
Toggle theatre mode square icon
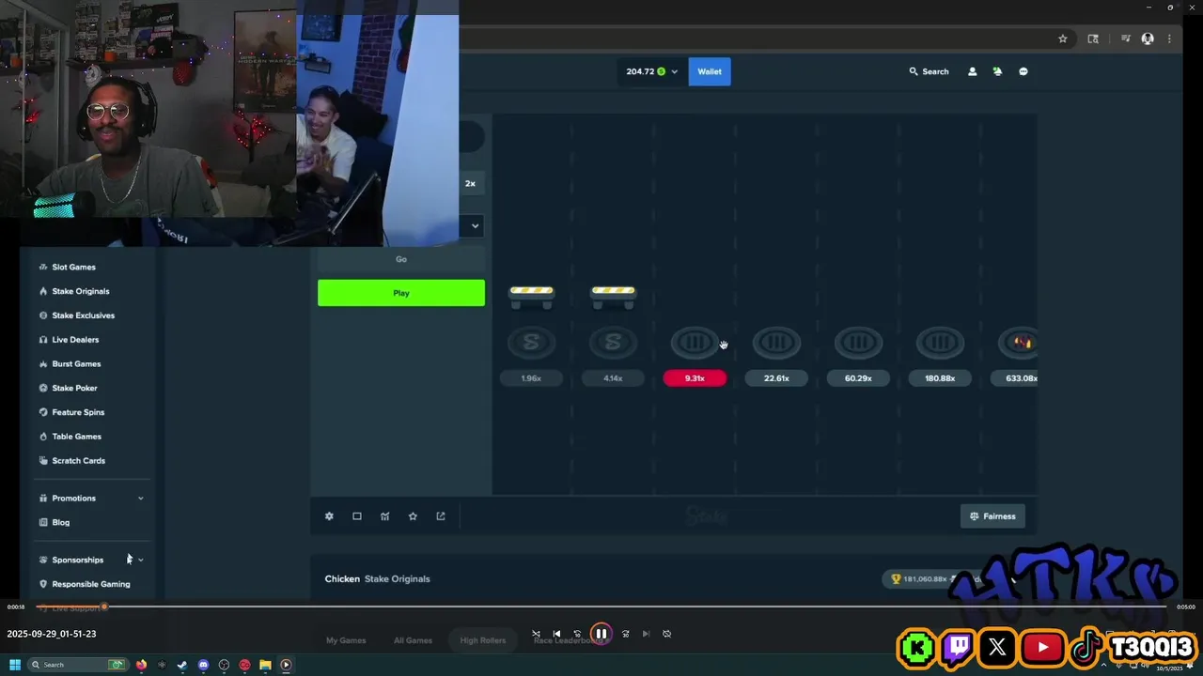tap(357, 516)
